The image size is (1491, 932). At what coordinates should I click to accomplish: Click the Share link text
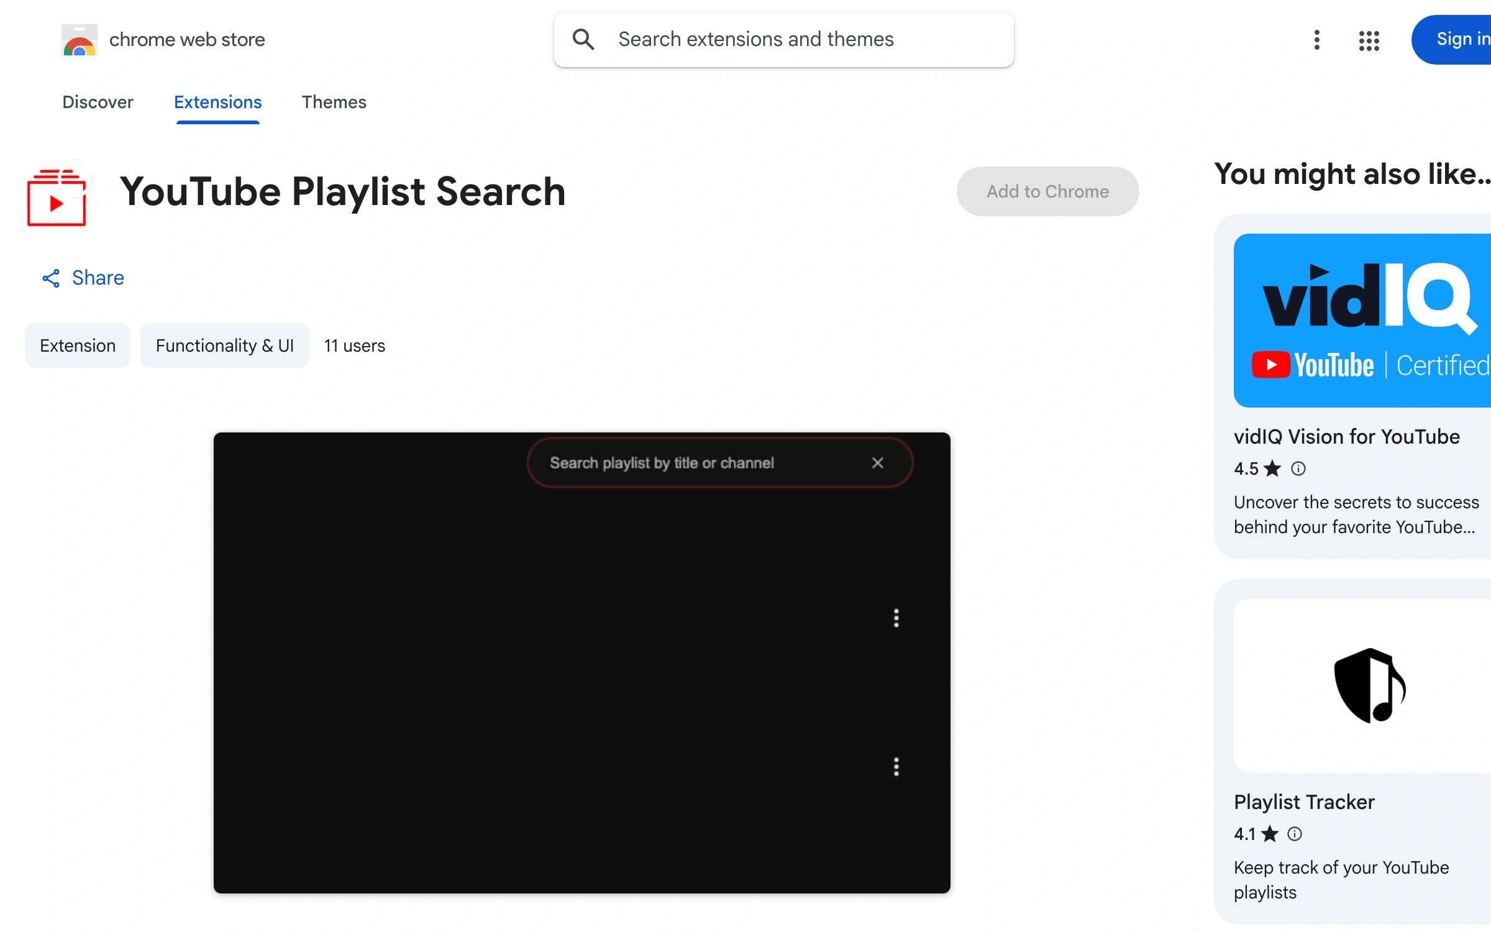(x=98, y=278)
